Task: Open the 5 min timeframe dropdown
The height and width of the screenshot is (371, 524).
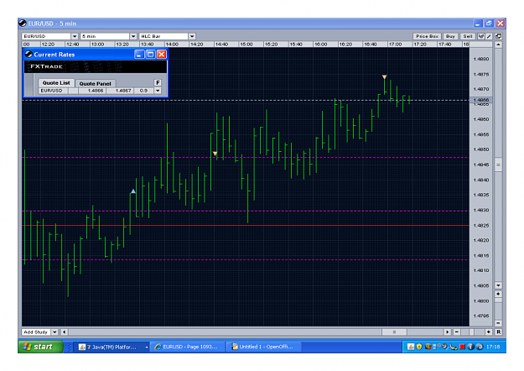Action: 133,36
